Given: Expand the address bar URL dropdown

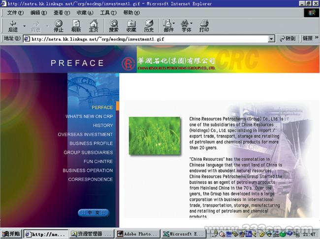Looking at the screenshot, I should (x=271, y=39).
